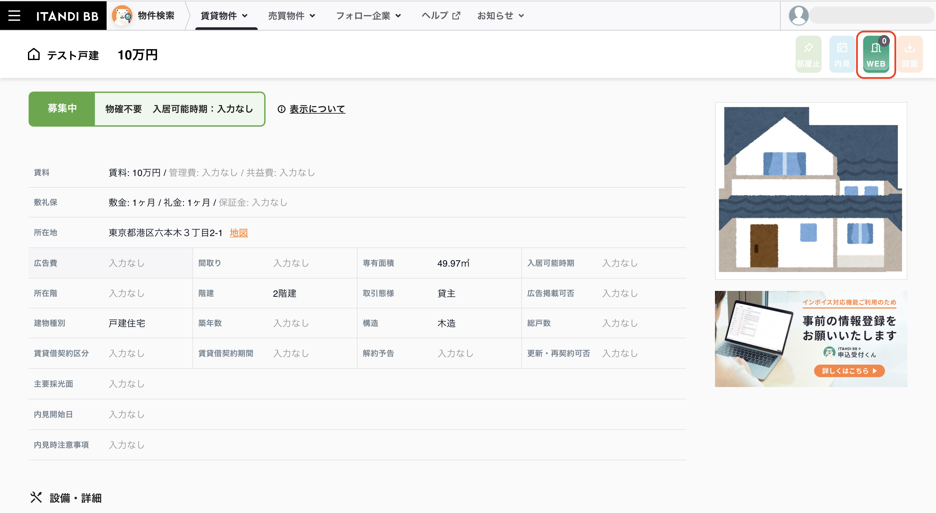Click the 戸建住宅 building type value
The height and width of the screenshot is (513, 936).
coord(127,323)
